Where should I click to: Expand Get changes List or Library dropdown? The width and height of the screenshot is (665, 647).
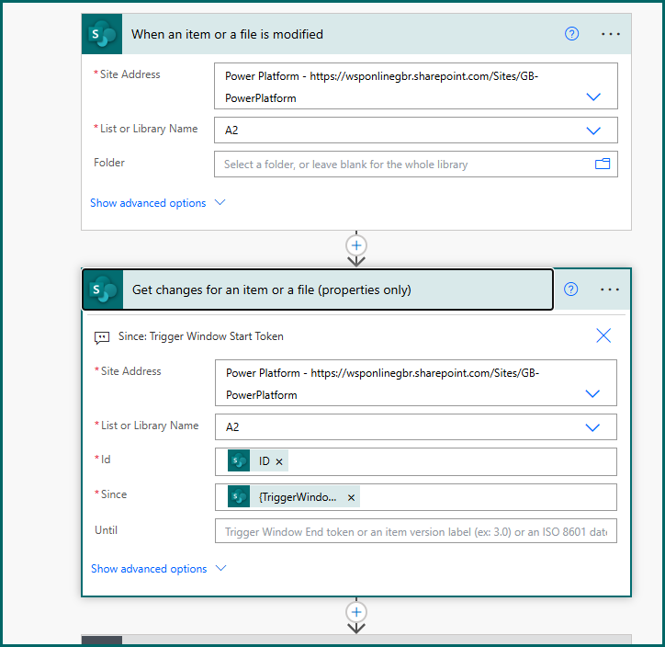pyautogui.click(x=592, y=427)
